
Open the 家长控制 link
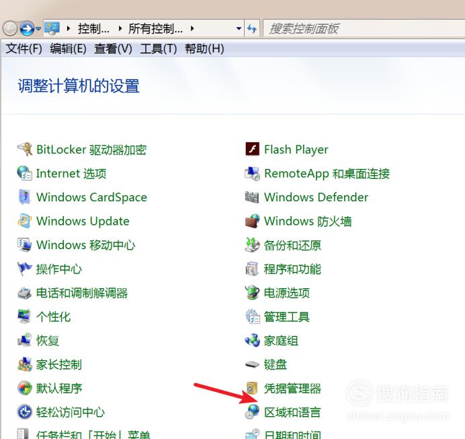click(x=59, y=364)
